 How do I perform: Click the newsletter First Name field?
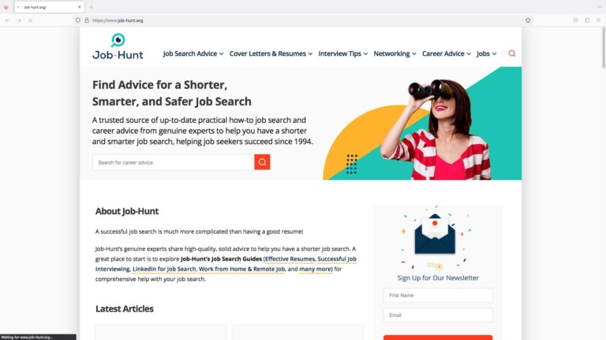click(x=438, y=295)
